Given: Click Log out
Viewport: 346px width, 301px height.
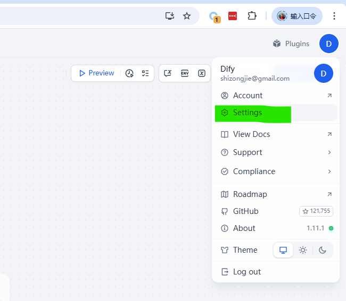Looking at the screenshot, I should pos(276,272).
